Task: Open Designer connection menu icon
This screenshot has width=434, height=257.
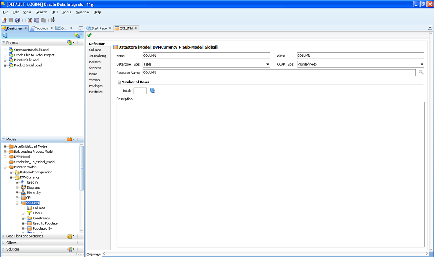Action: coord(78,35)
